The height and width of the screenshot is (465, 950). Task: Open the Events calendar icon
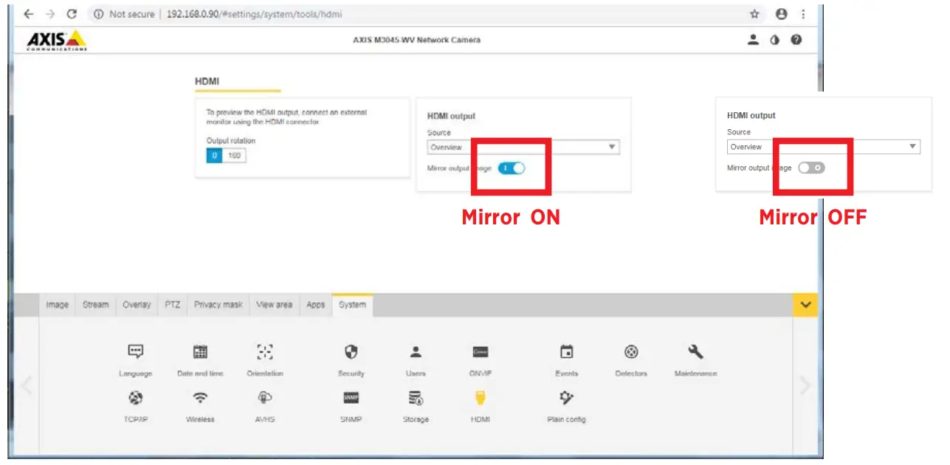pyautogui.click(x=567, y=352)
